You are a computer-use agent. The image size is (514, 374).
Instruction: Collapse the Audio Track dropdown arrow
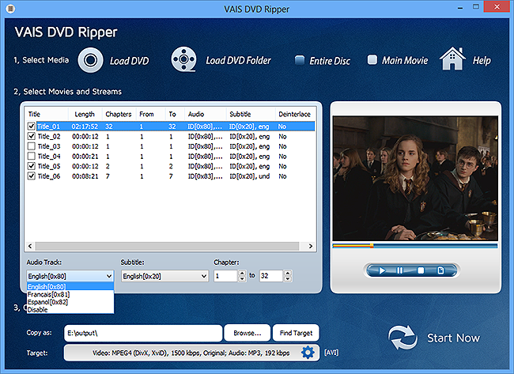109,276
